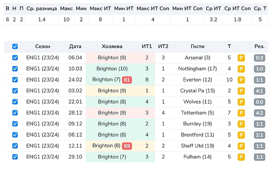The width and height of the screenshot is (274, 169).
Task: Click the Хозяева column header
Action: 112,47
